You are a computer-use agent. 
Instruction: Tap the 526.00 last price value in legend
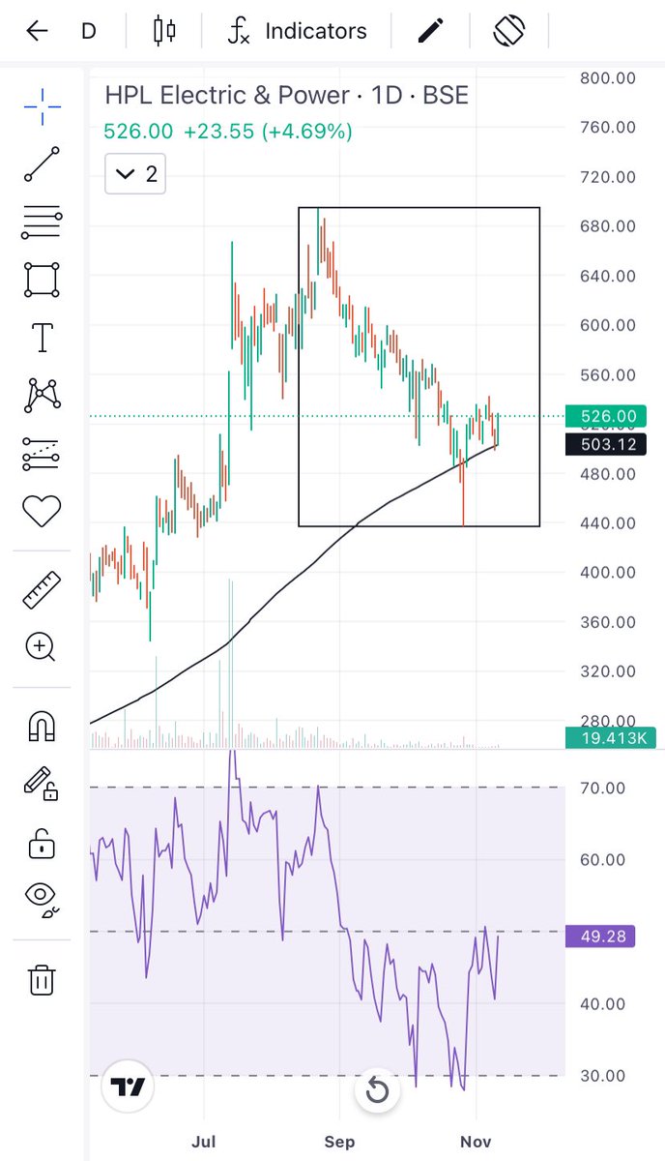click(x=138, y=131)
